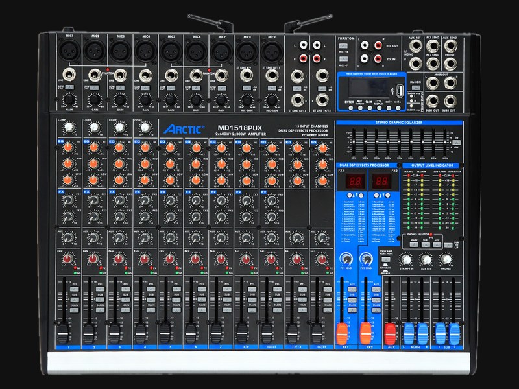Viewport: 519px width, 389px height.
Task: Click the channel 1 LINE input jack
Action: pos(69,75)
